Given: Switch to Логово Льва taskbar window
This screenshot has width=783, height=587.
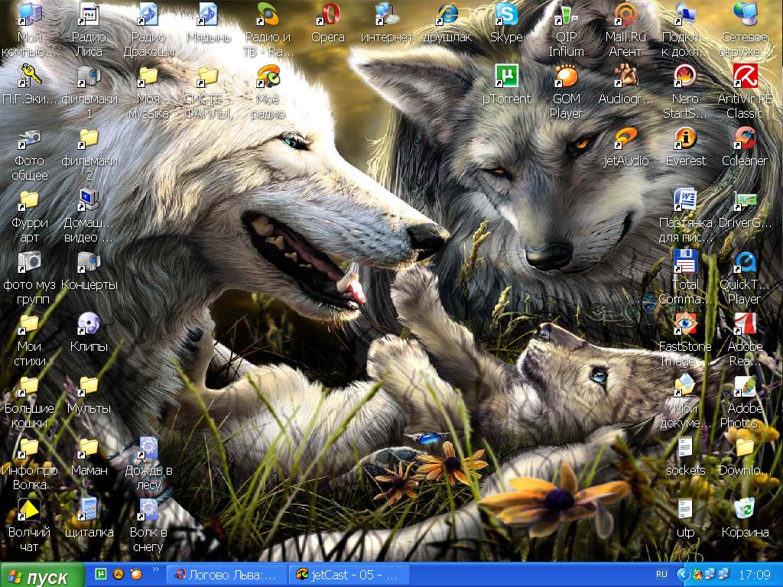Looking at the screenshot, I should click(x=226, y=575).
